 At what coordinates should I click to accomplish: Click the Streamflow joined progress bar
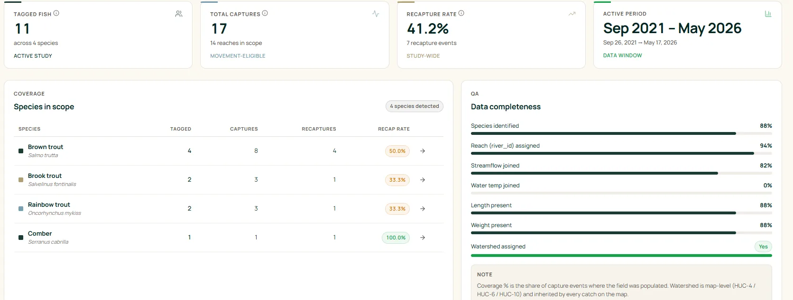(621, 173)
